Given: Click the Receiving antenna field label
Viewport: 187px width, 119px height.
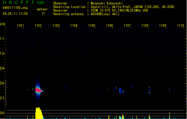Looking at the screenshot, I should (x=68, y=14).
